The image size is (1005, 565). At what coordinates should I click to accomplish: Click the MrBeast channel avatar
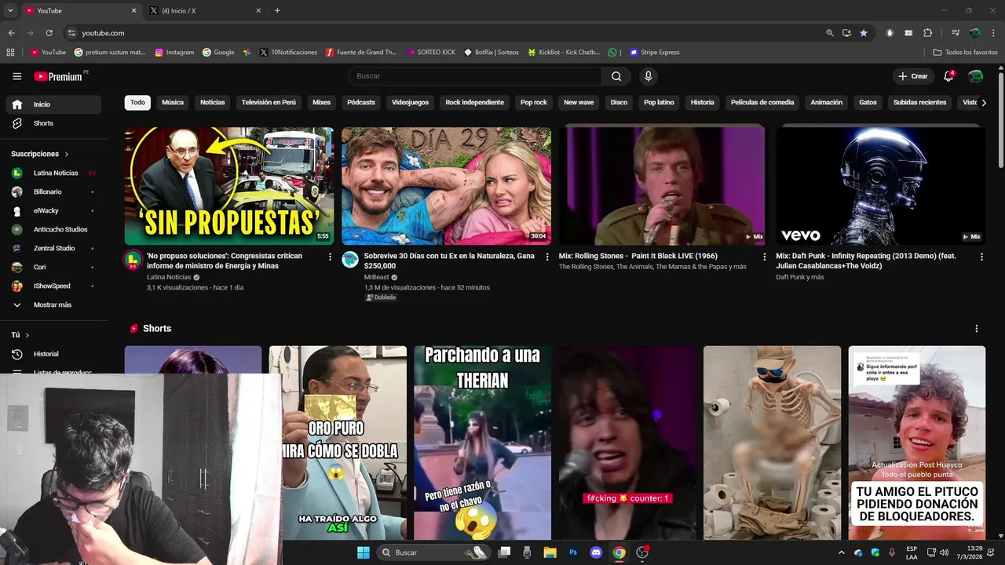pyautogui.click(x=350, y=260)
